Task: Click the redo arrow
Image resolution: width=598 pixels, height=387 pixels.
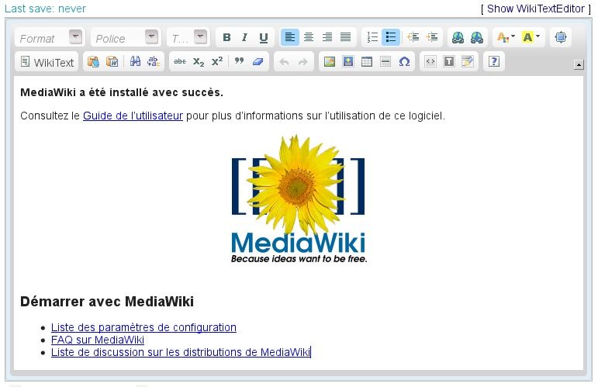Action: (302, 62)
